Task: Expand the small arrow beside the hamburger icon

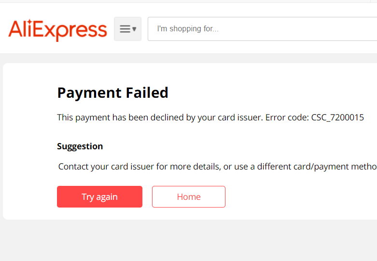Action: [134, 29]
